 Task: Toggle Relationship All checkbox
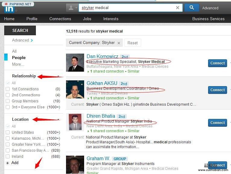pos(8,83)
